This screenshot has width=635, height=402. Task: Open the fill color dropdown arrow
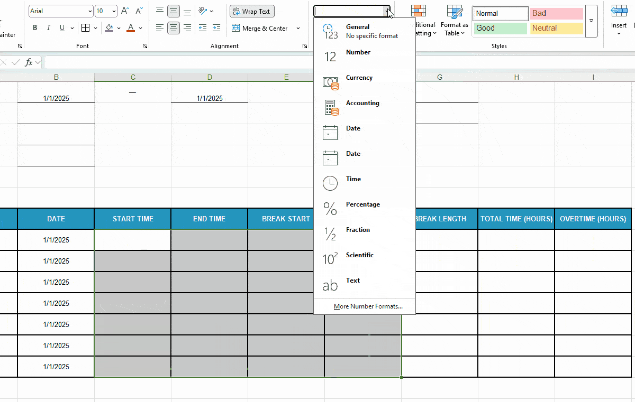(119, 28)
